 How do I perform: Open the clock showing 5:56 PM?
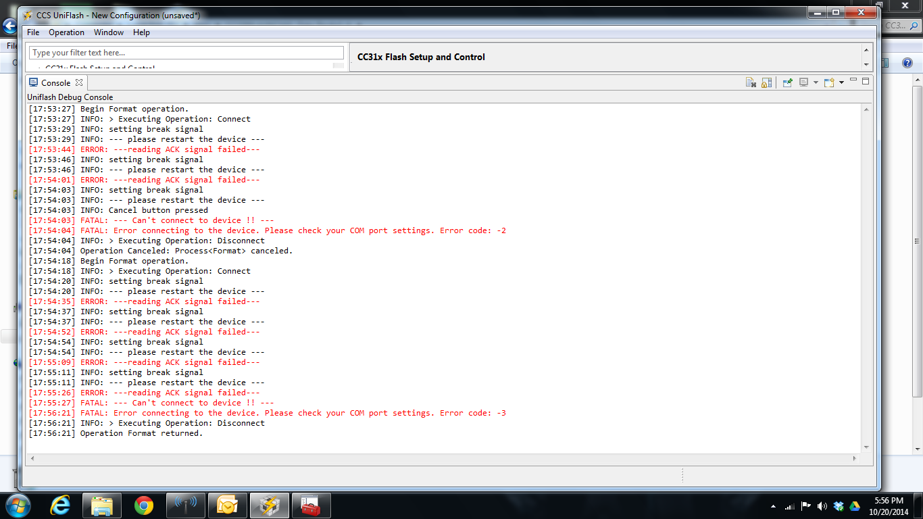[x=889, y=505]
